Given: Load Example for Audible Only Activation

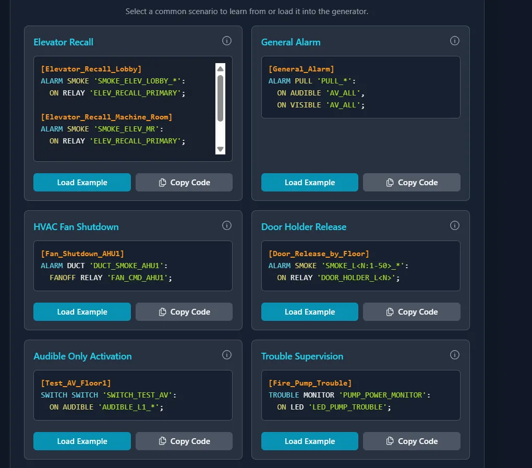Looking at the screenshot, I should coord(82,441).
